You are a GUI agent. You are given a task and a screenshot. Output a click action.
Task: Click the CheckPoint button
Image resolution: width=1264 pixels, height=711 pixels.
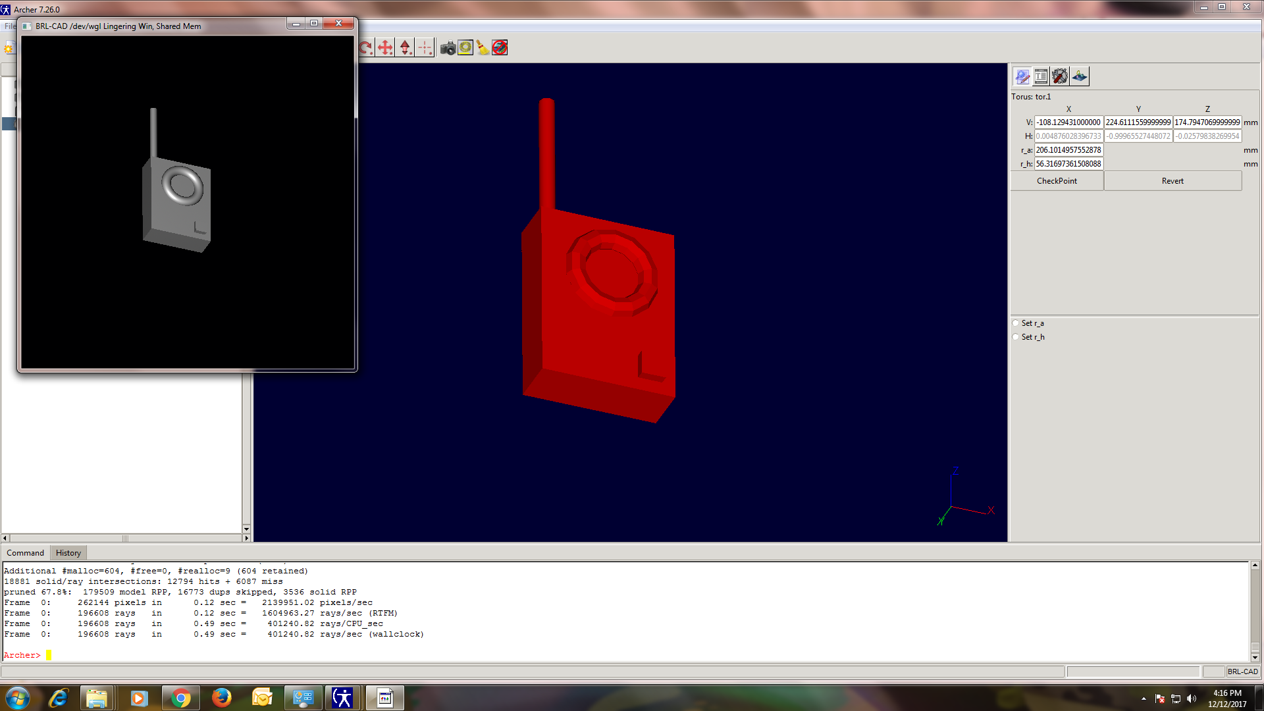1057,181
